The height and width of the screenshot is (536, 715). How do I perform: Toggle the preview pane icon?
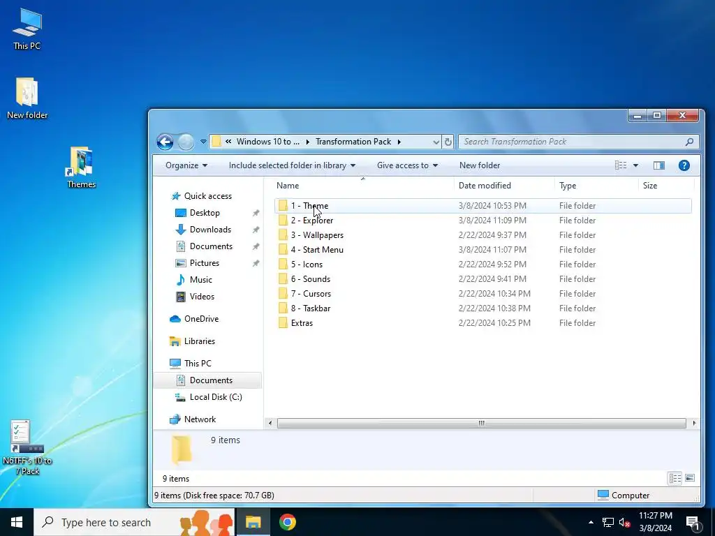click(659, 165)
